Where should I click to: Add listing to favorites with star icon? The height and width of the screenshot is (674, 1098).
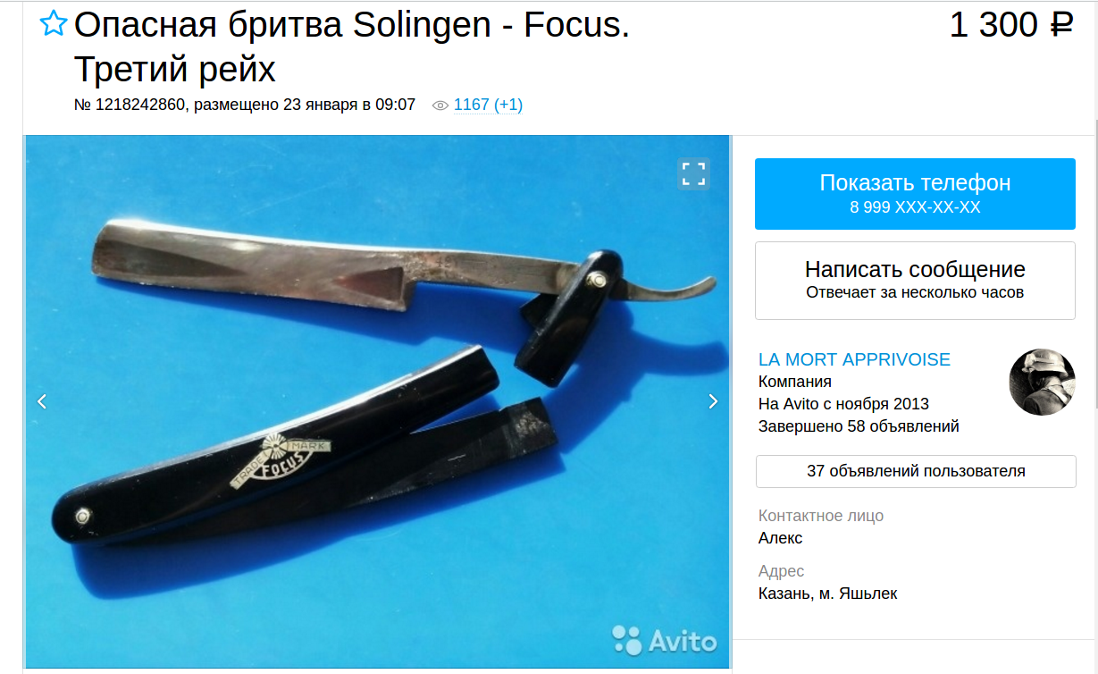pos(54,25)
